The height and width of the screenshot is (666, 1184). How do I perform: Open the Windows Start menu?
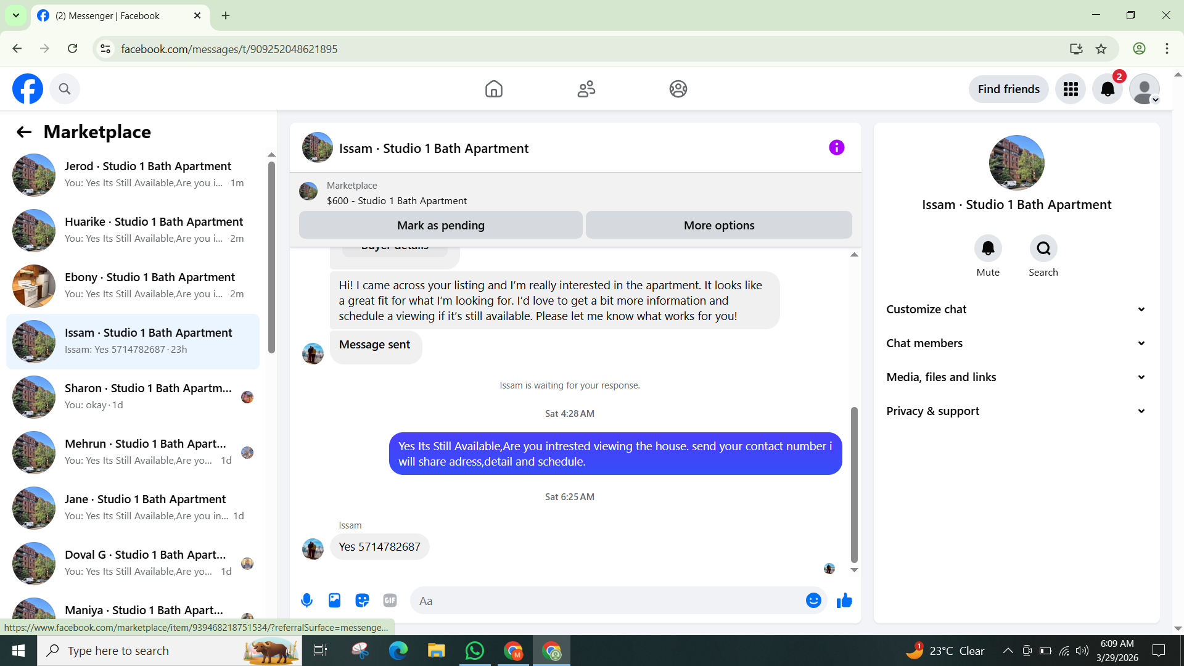point(18,651)
